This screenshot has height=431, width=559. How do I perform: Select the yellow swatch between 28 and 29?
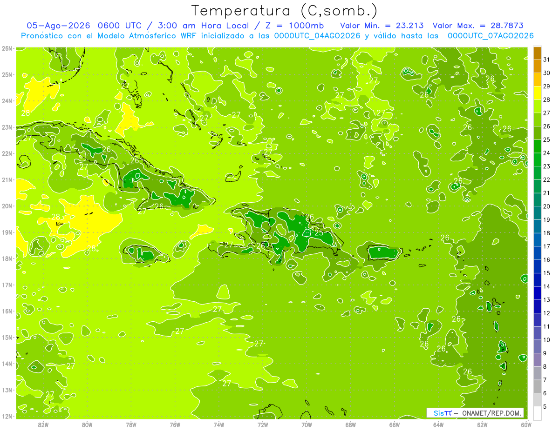point(537,93)
